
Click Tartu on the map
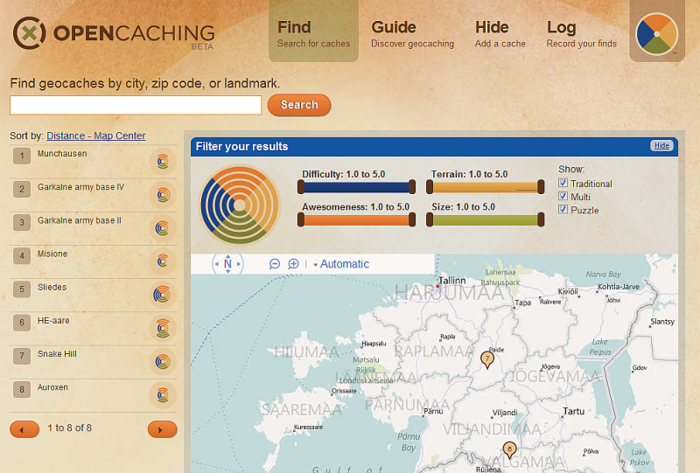tap(574, 411)
